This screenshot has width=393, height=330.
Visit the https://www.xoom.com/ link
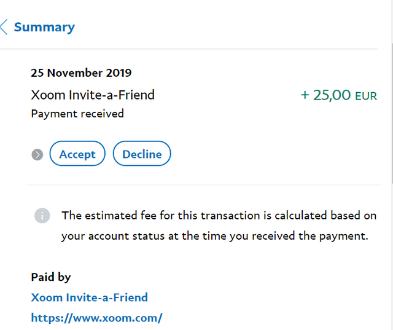97,318
